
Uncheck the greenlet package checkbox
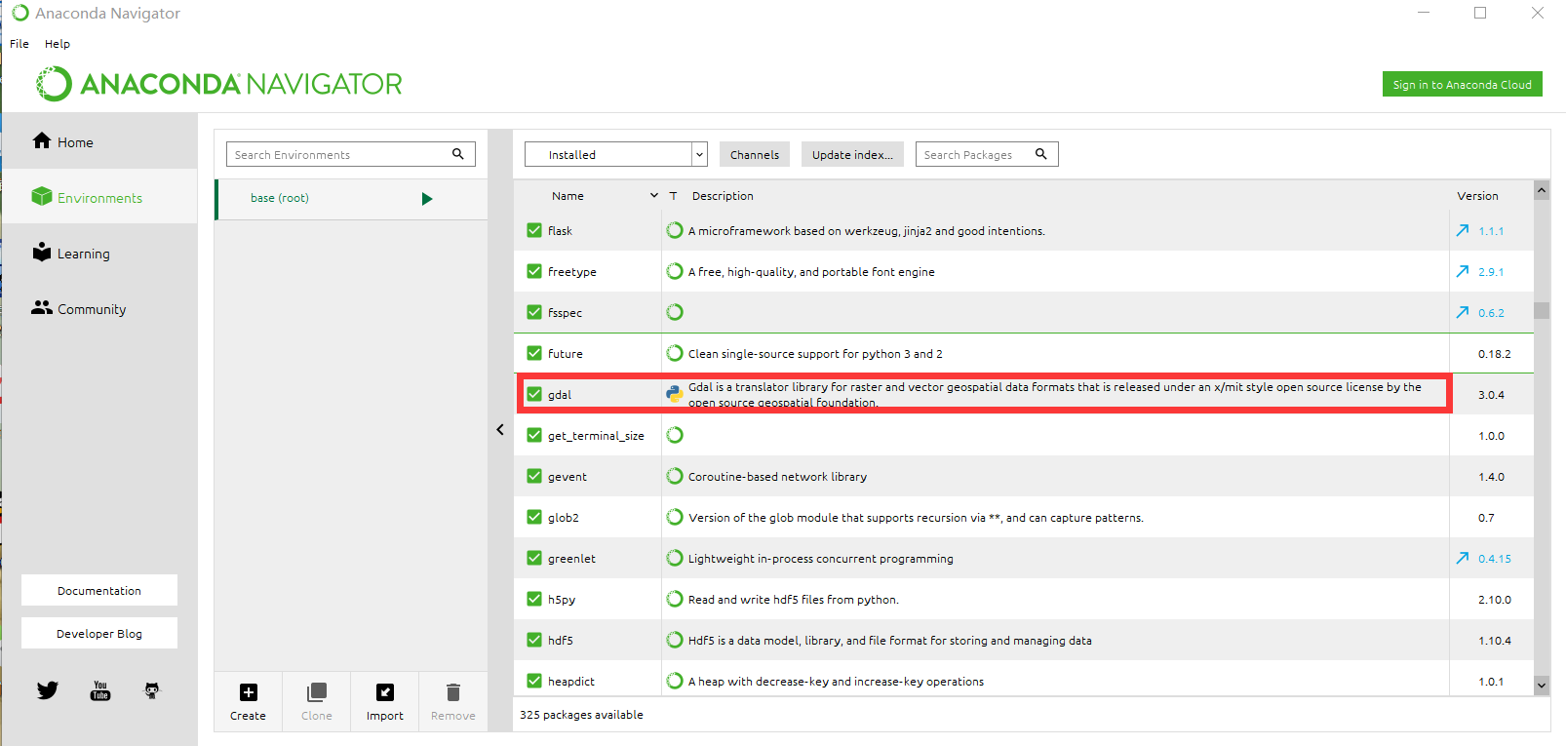tap(534, 558)
